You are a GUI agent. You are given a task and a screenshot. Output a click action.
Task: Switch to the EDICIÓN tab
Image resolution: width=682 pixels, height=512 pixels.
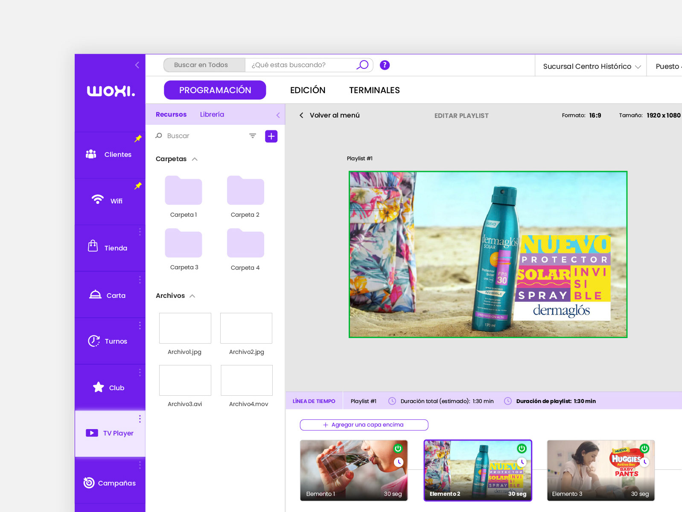[x=308, y=90]
